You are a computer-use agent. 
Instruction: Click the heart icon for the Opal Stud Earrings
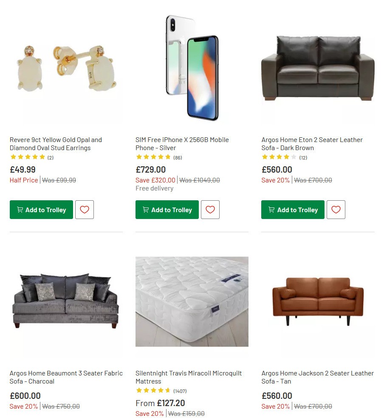[85, 209]
